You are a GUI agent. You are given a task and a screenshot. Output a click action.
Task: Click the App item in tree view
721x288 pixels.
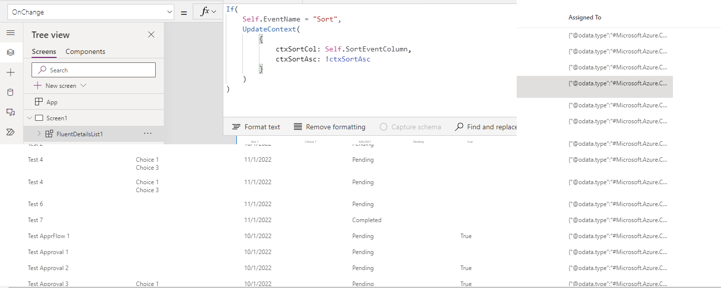(x=52, y=102)
